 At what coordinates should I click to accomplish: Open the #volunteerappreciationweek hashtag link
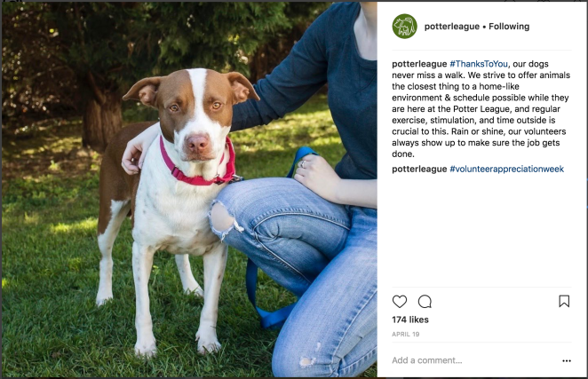tap(506, 169)
